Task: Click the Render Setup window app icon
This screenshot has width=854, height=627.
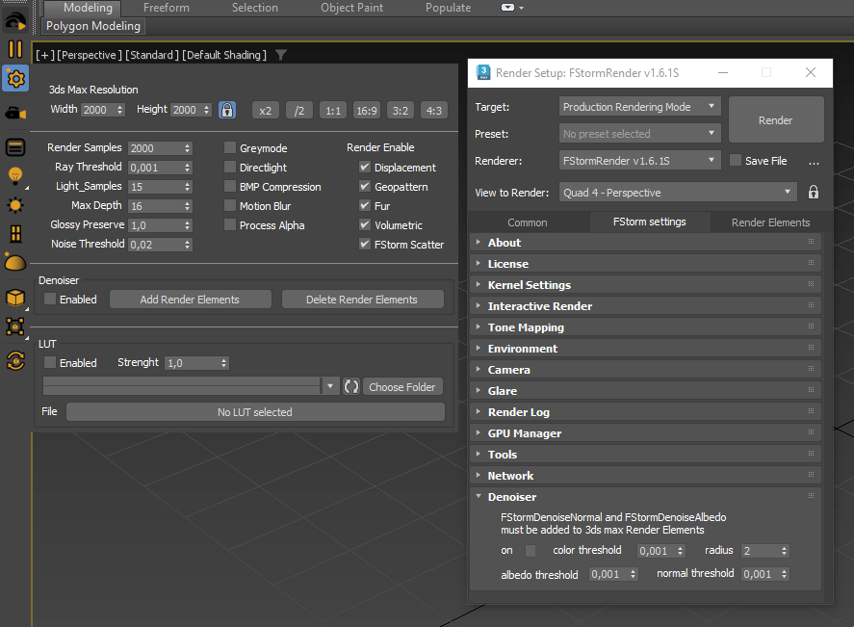Action: point(483,72)
